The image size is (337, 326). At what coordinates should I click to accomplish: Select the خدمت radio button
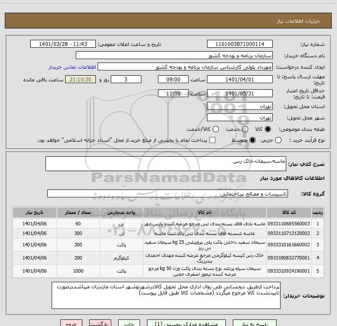click(245, 129)
